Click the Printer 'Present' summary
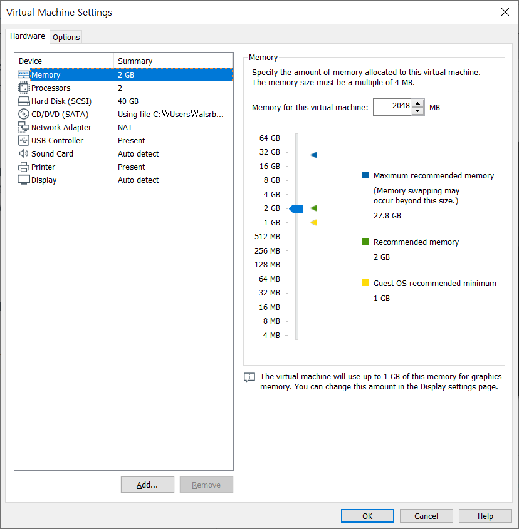519x529 pixels. [x=131, y=167]
